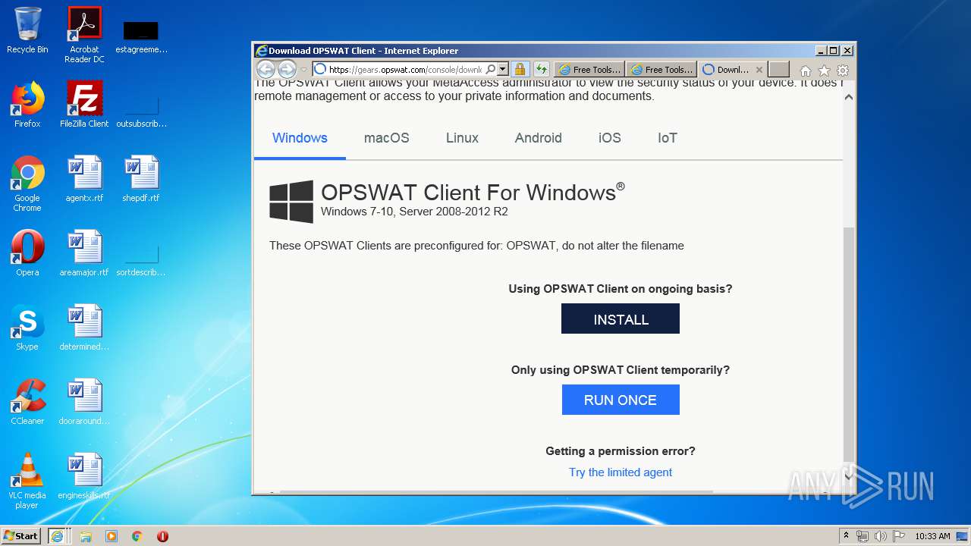Select the determined... document icon
The width and height of the screenshot is (971, 546).
84,328
